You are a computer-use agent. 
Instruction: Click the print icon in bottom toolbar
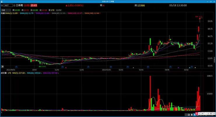[189, 115]
